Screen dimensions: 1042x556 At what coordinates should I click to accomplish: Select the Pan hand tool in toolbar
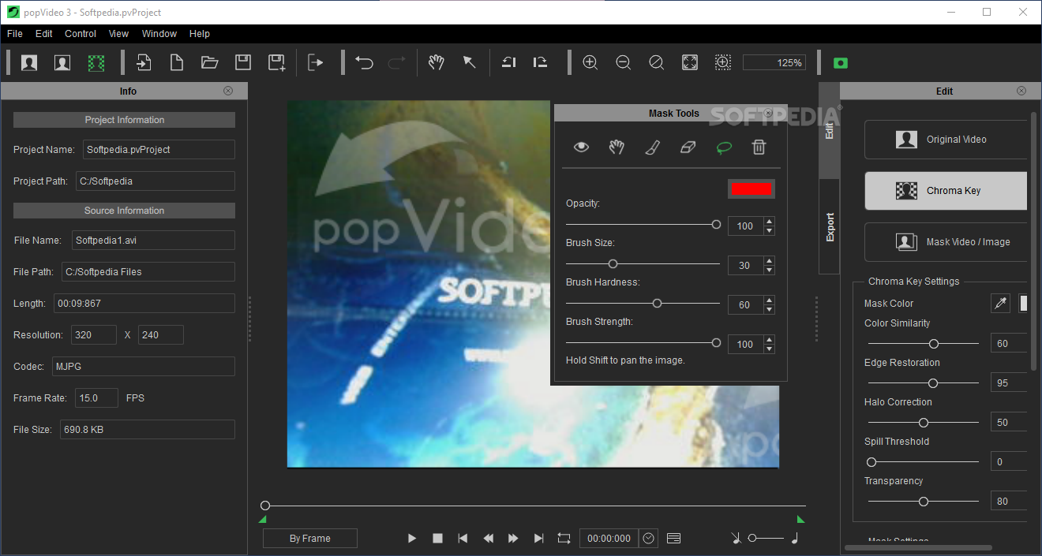coord(436,62)
